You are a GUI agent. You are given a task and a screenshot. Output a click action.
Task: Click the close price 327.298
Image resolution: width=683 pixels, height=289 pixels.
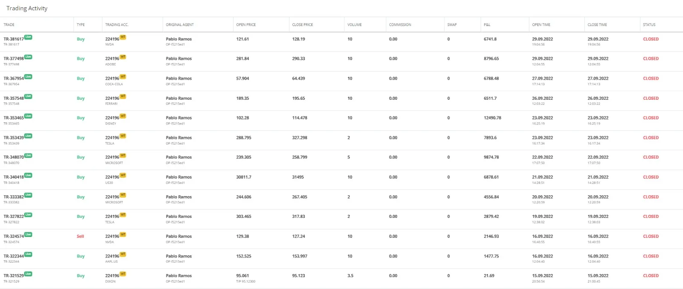(300, 138)
